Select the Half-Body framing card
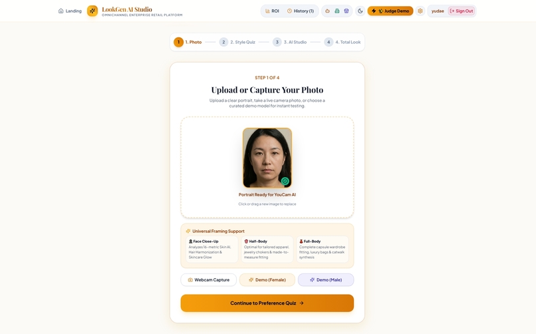 point(267,250)
